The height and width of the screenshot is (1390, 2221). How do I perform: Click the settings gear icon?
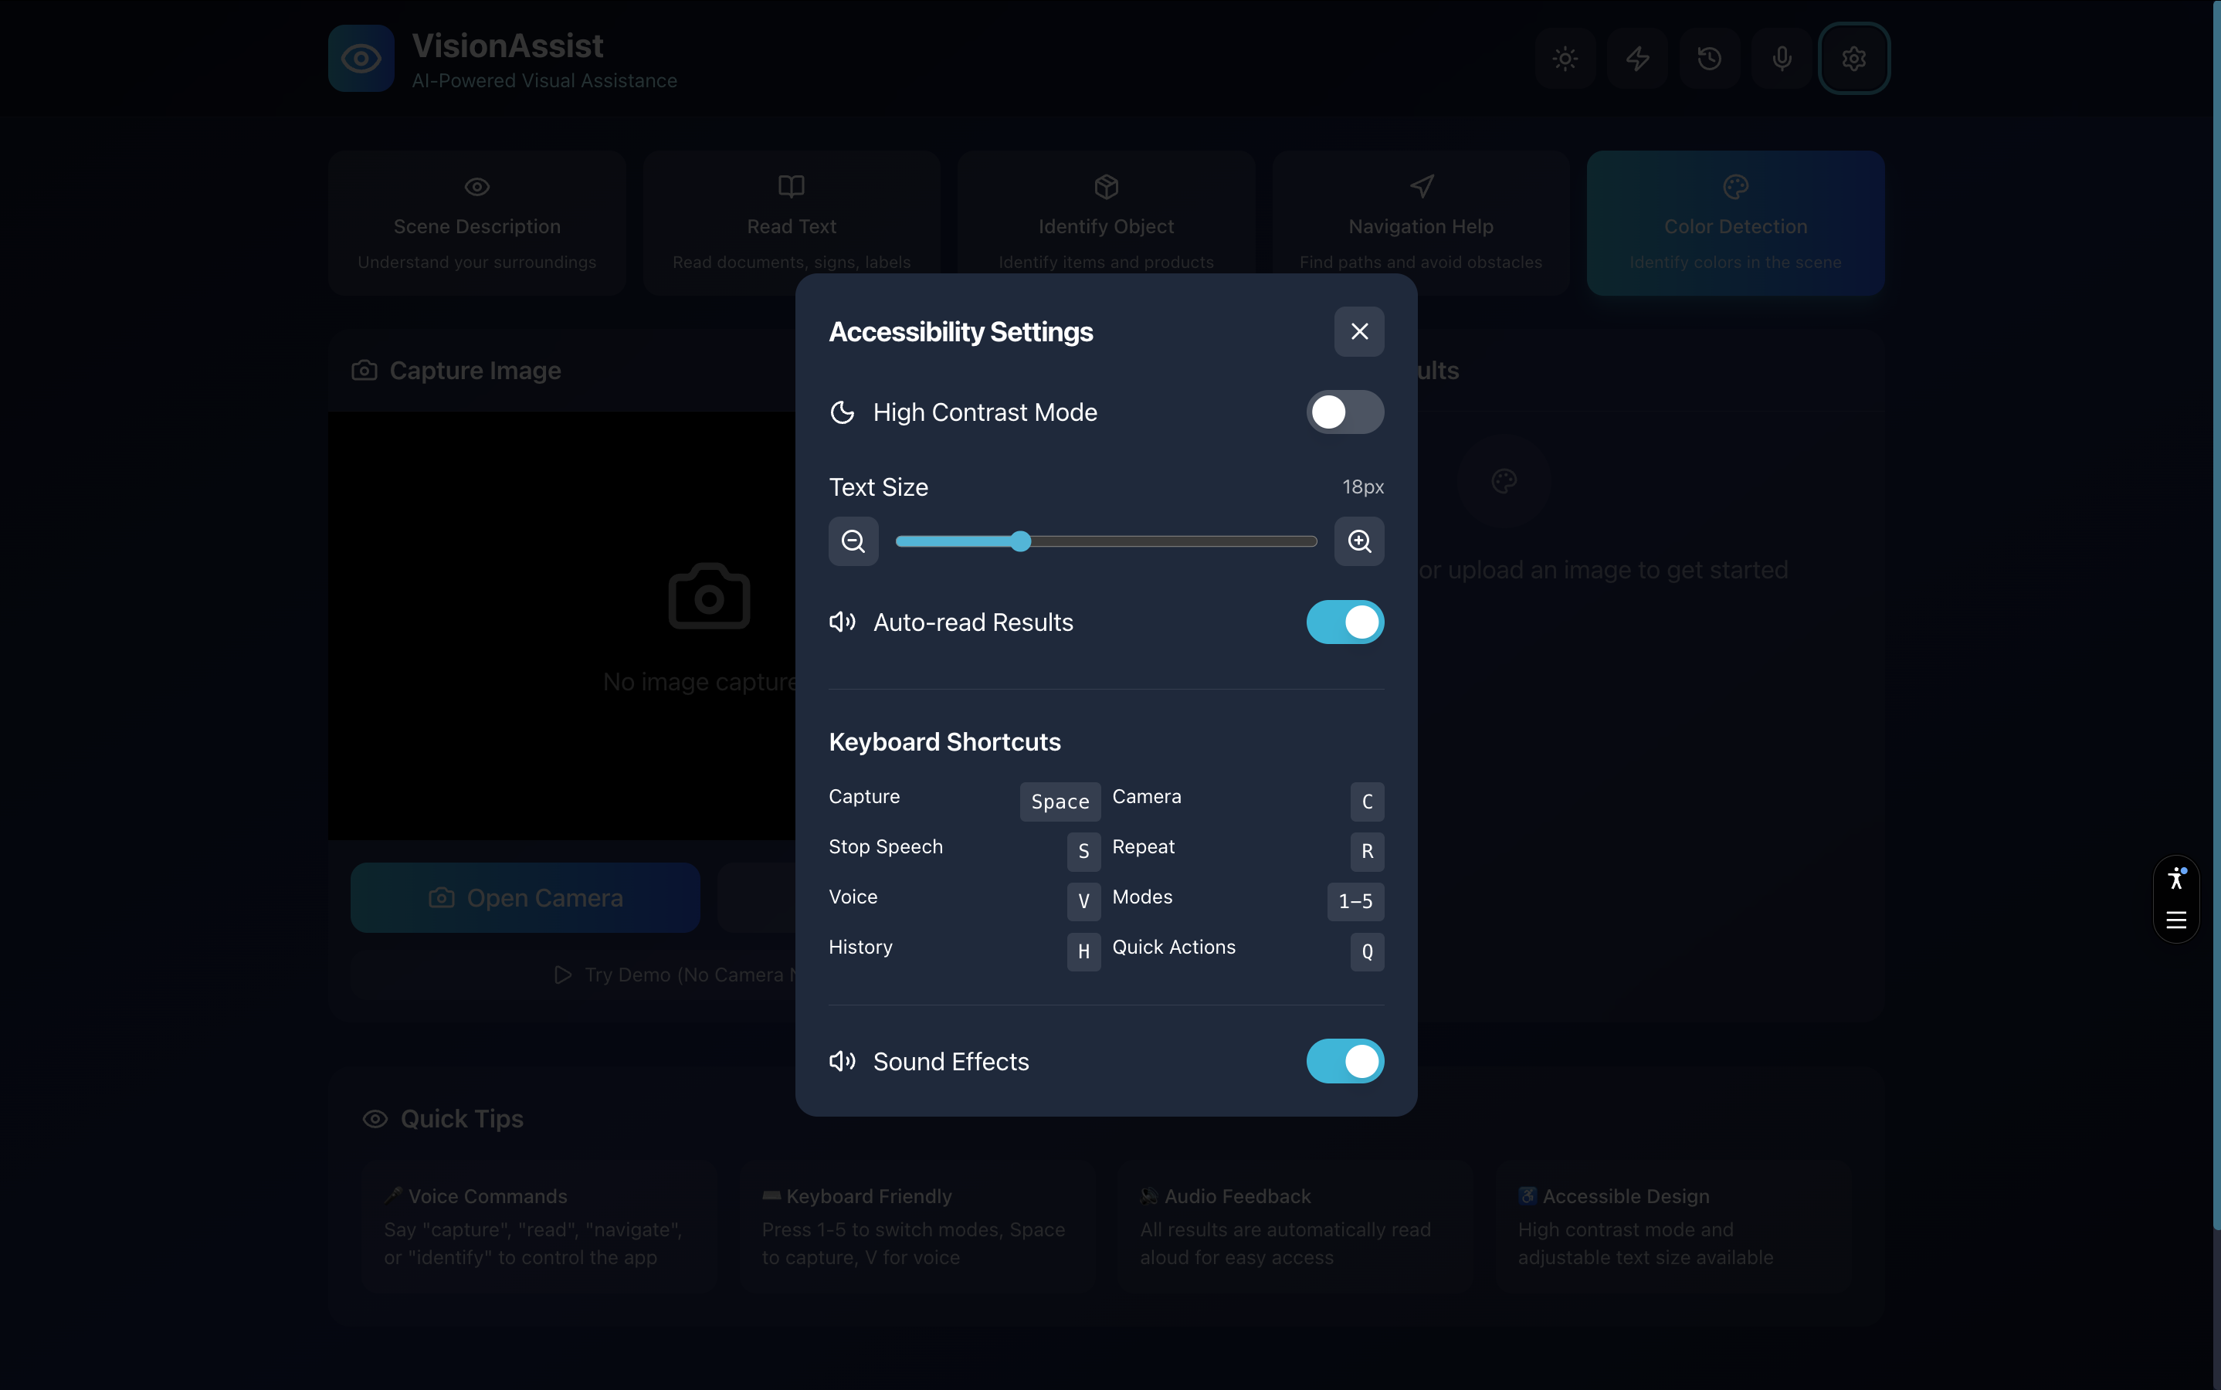(x=1853, y=59)
